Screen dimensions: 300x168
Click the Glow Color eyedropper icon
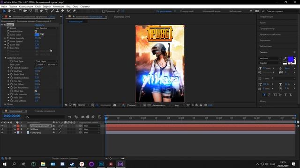click(42, 35)
